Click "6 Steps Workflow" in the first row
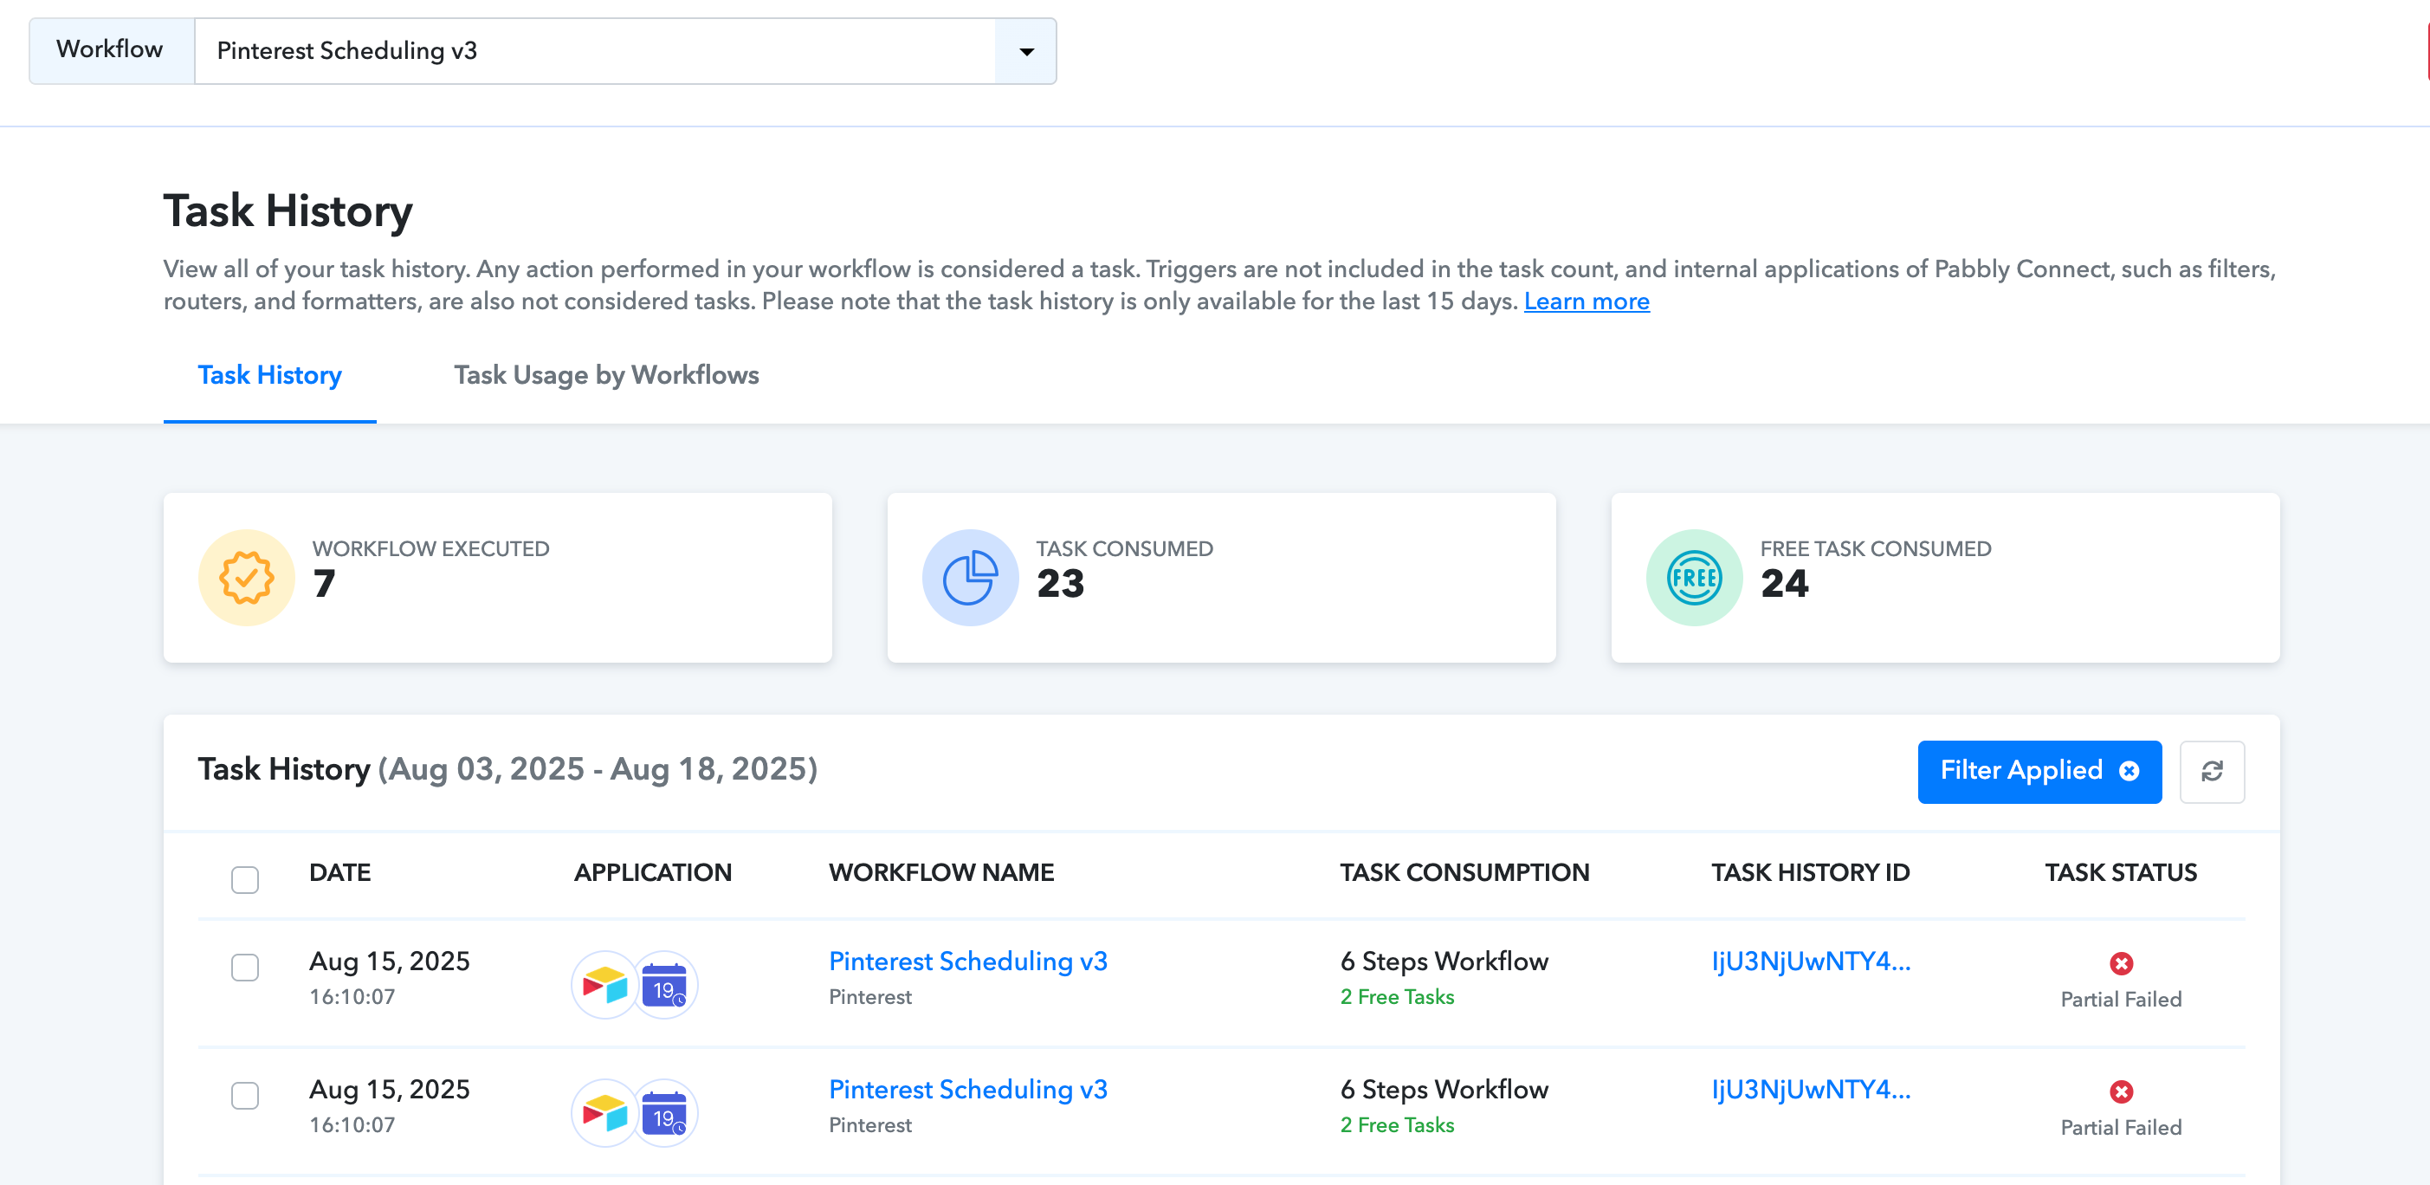2430x1185 pixels. [x=1444, y=962]
